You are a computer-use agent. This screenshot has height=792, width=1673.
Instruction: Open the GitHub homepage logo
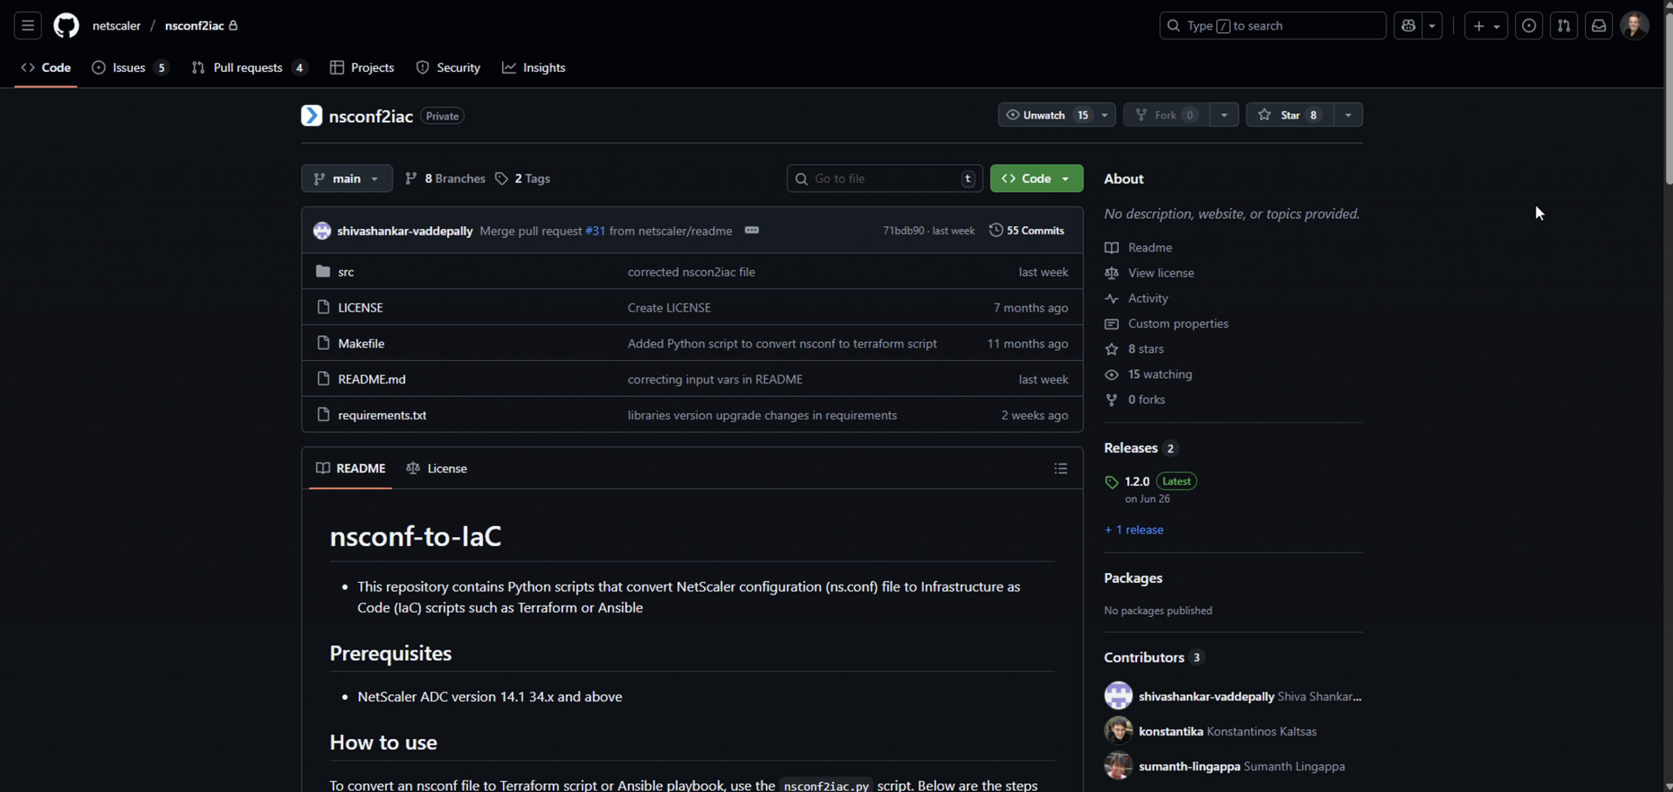(x=66, y=25)
